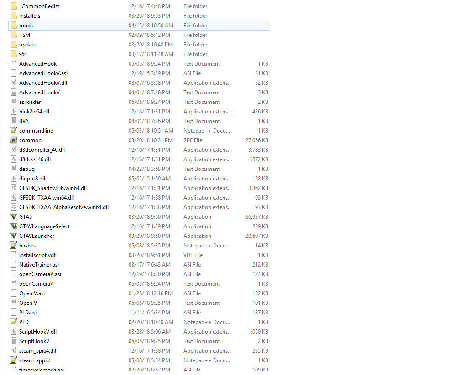Select the d3dcsx_46.dll file name
The width and height of the screenshot is (475, 375).
(x=35, y=159)
